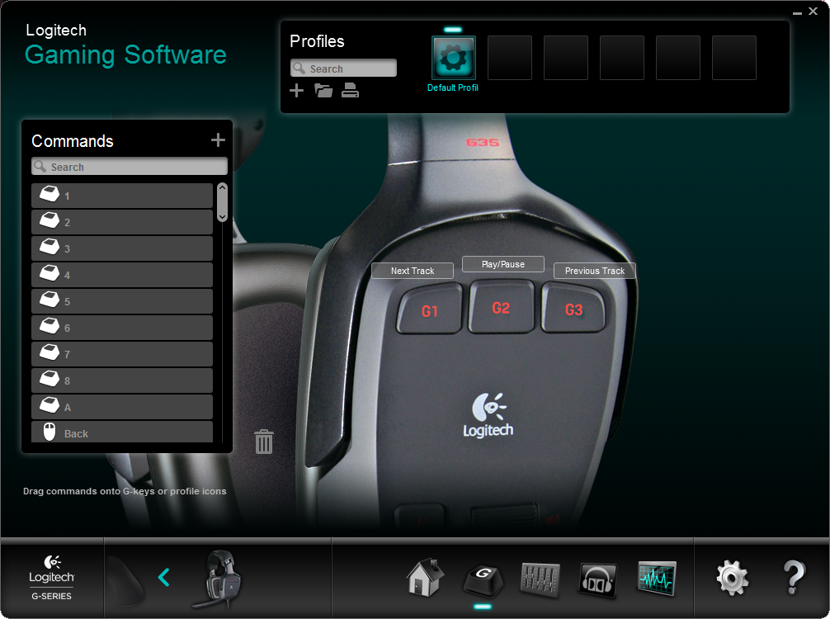830x619 pixels.
Task: Click the trash can delete icon
Action: point(264,442)
